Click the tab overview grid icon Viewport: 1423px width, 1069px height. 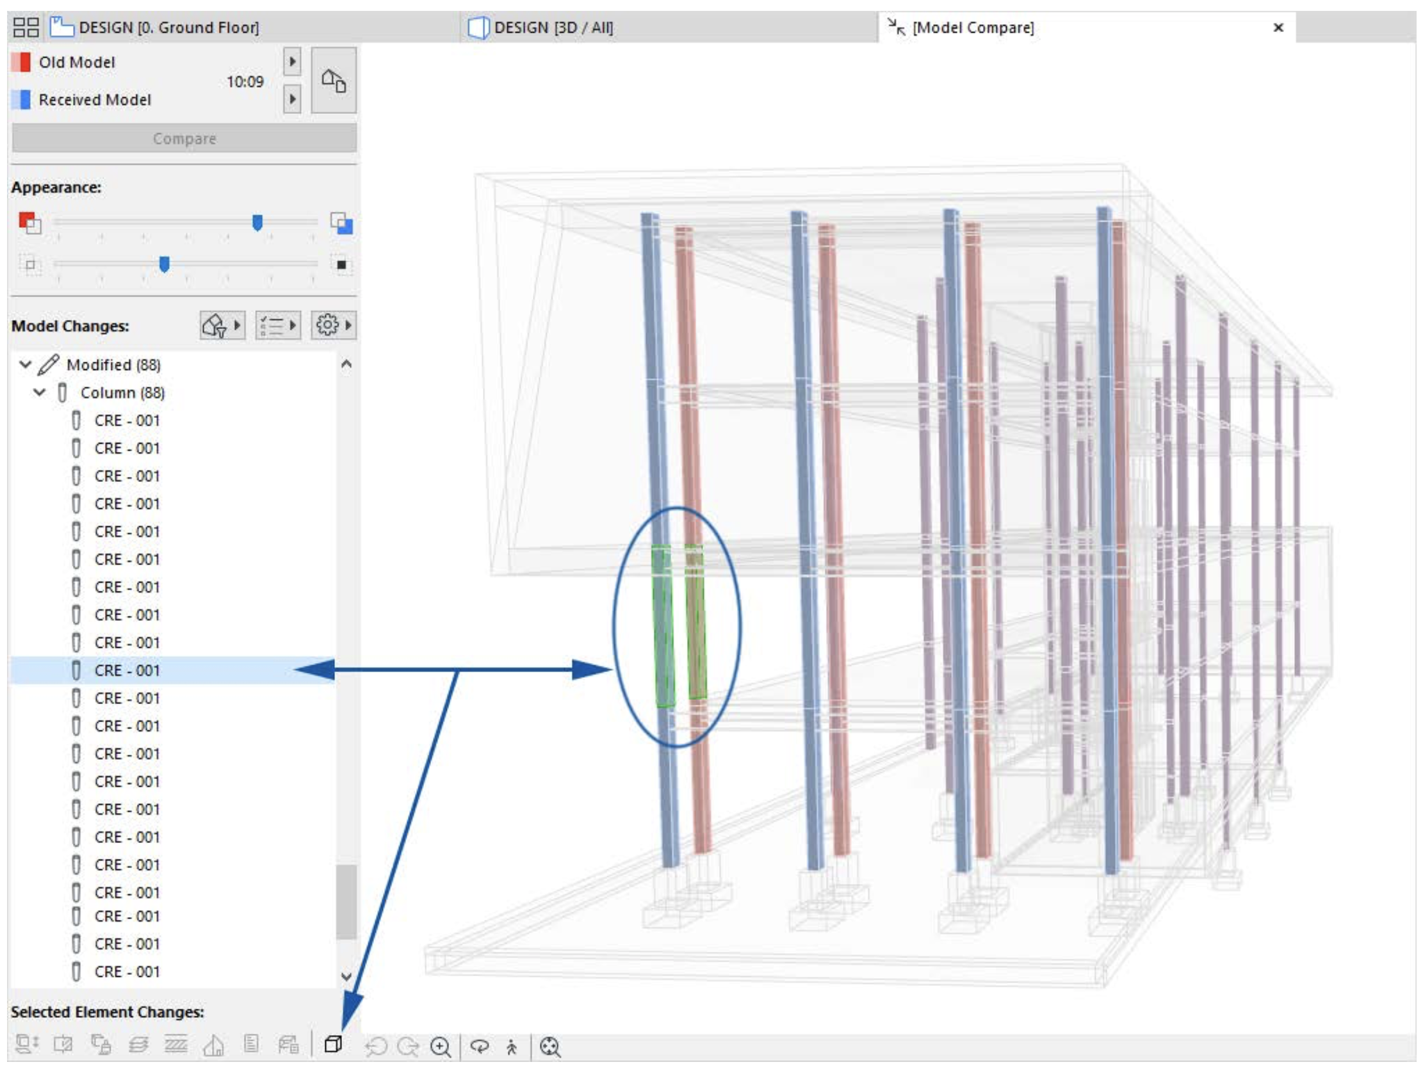tap(26, 28)
